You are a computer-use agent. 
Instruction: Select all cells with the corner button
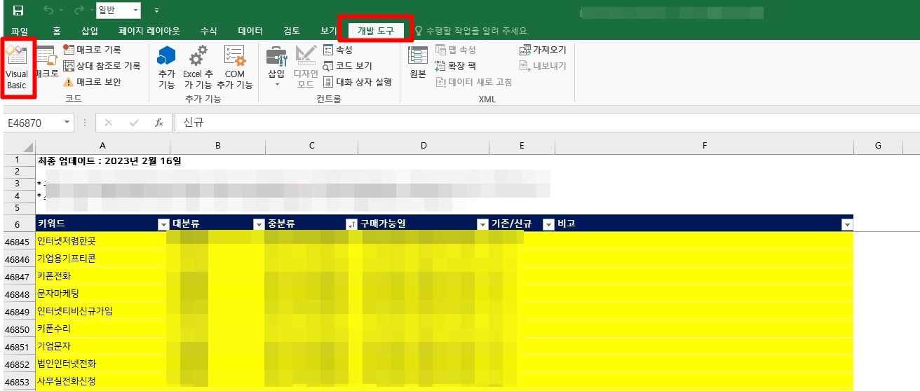(x=19, y=146)
